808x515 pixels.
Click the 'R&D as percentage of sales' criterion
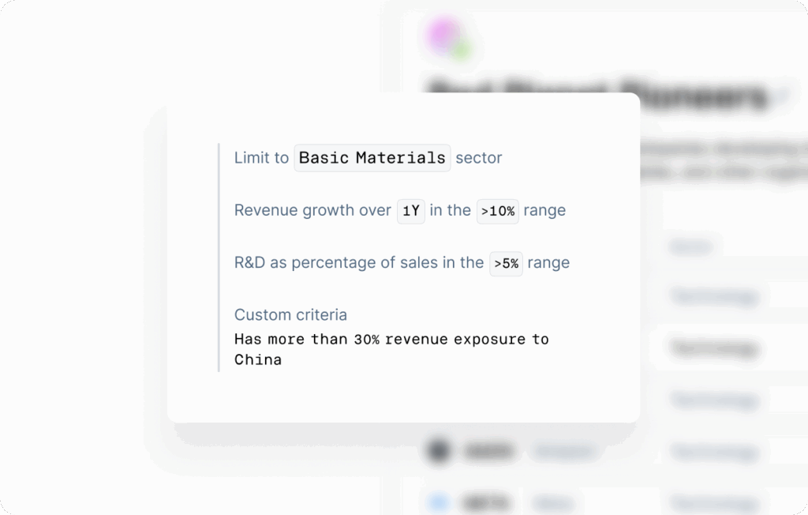[358, 263]
